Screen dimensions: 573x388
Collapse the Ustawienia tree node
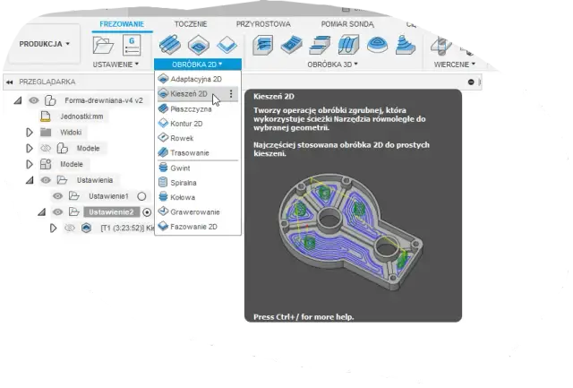click(x=30, y=180)
